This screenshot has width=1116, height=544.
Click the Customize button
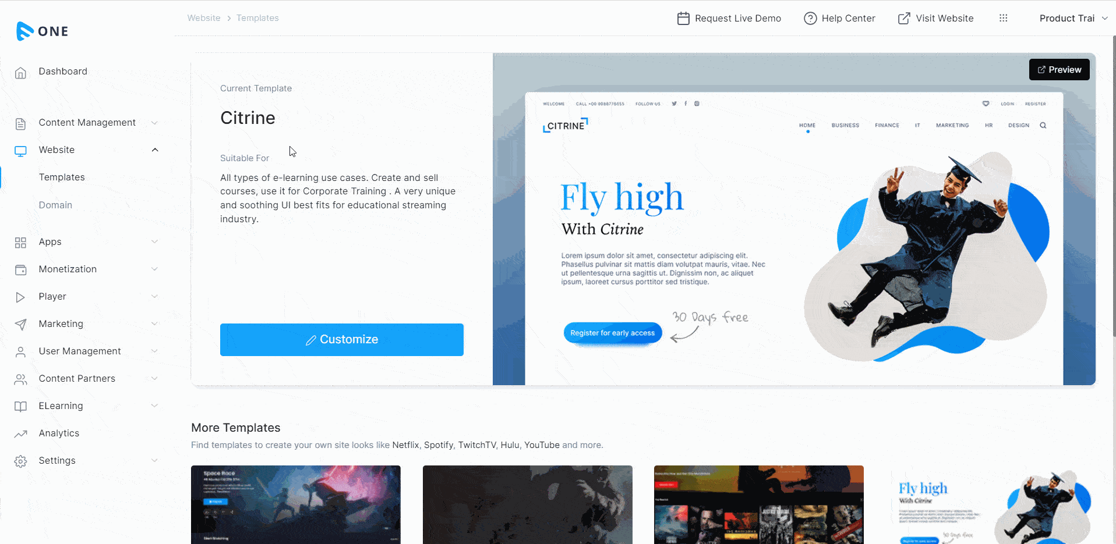coord(342,340)
